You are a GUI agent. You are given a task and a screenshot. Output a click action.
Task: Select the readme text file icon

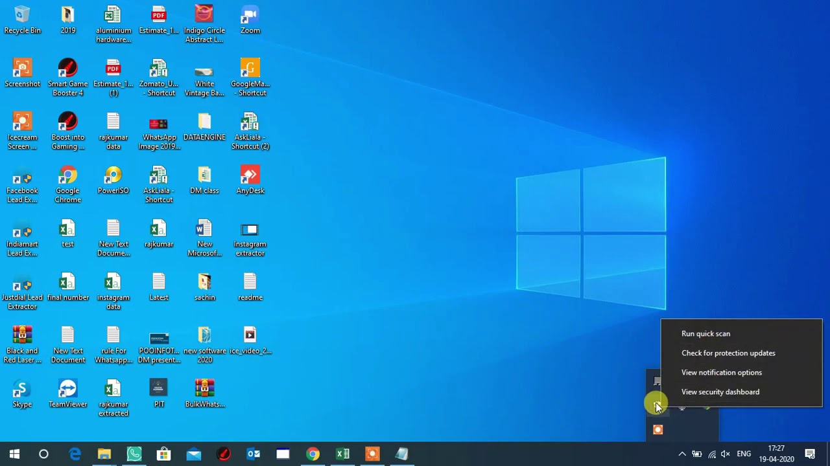250,287
